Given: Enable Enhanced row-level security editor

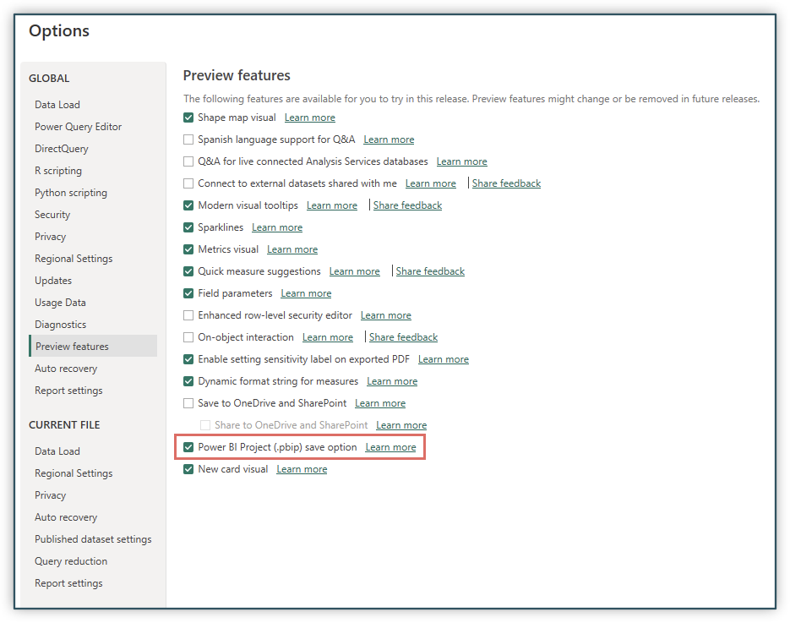Looking at the screenshot, I should point(188,315).
